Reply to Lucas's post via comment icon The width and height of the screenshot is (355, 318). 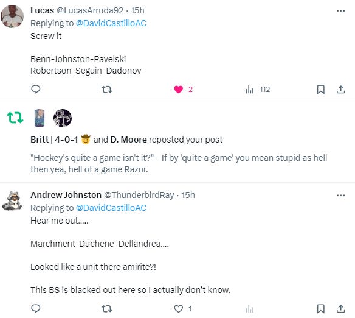(x=35, y=90)
